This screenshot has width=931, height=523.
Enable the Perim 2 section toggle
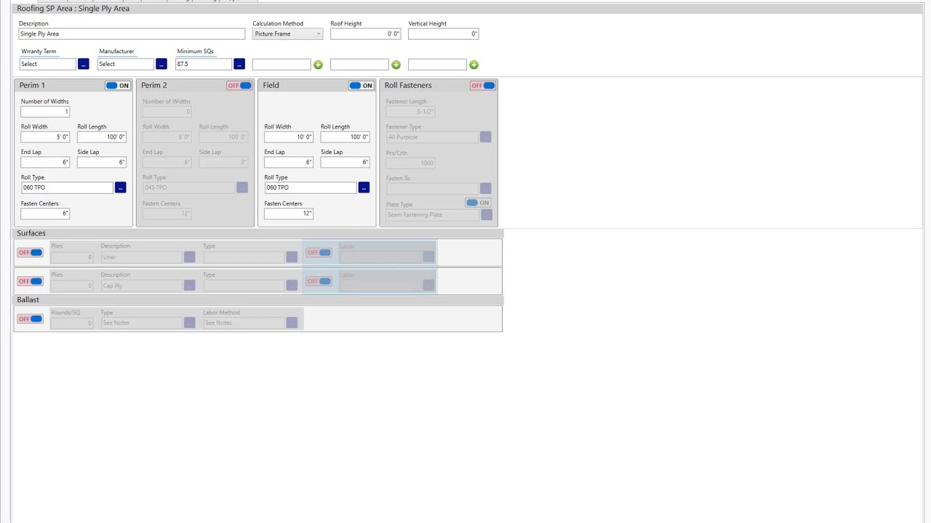(239, 86)
